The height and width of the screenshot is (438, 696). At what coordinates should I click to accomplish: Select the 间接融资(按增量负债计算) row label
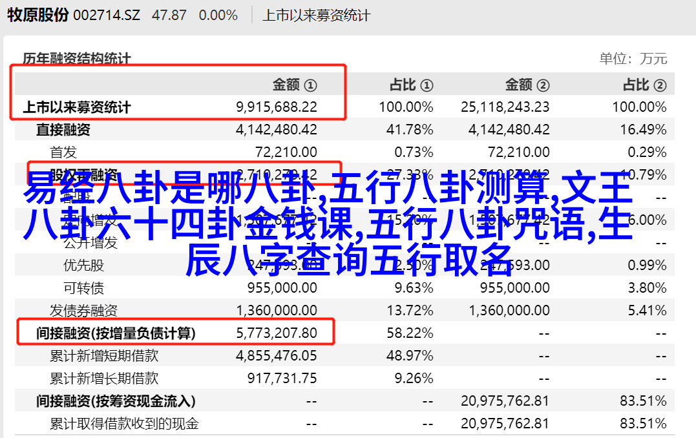tap(116, 333)
